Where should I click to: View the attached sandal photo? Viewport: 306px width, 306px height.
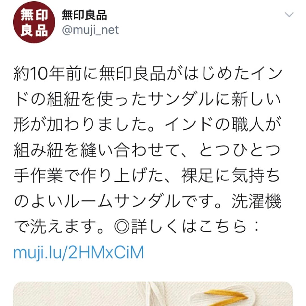click(153, 294)
